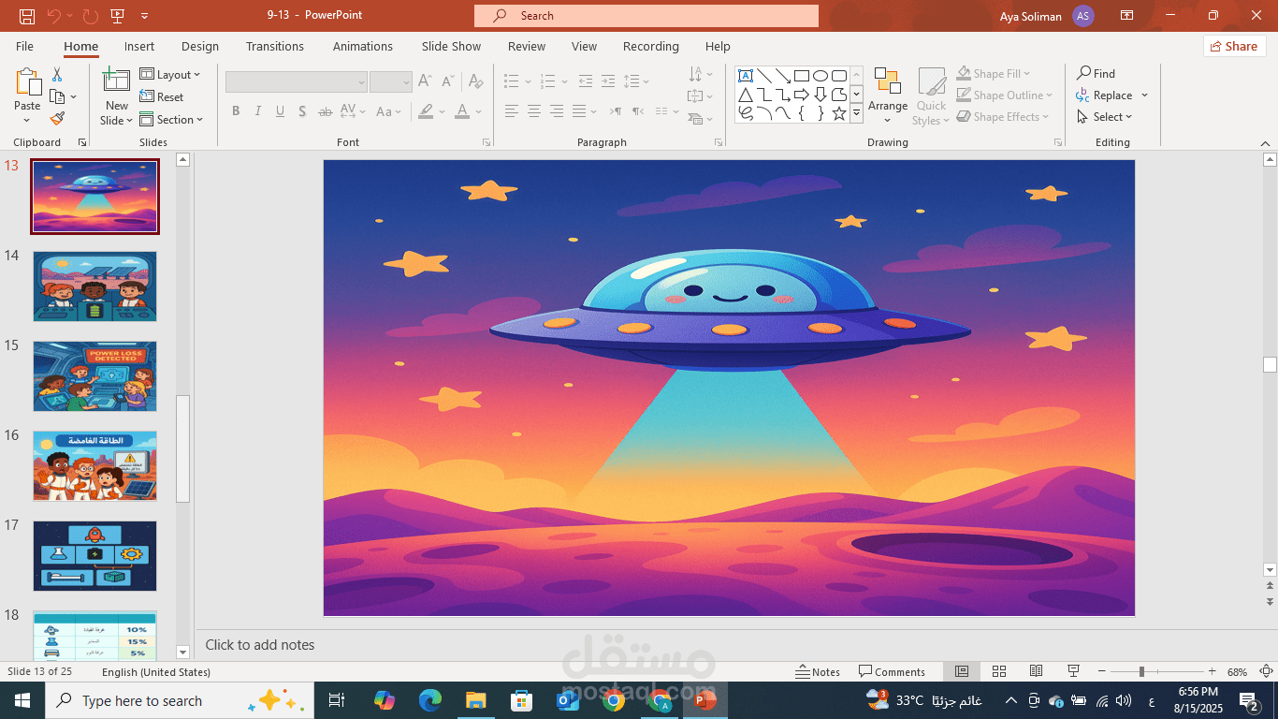This screenshot has width=1278, height=719.
Task: Expand the shapes gallery More arrow
Action: coord(856,113)
